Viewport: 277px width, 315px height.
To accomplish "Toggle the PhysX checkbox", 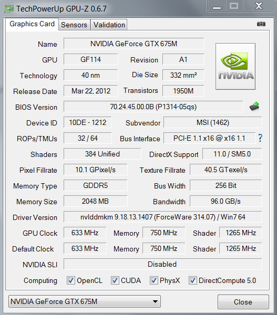I will (153, 280).
